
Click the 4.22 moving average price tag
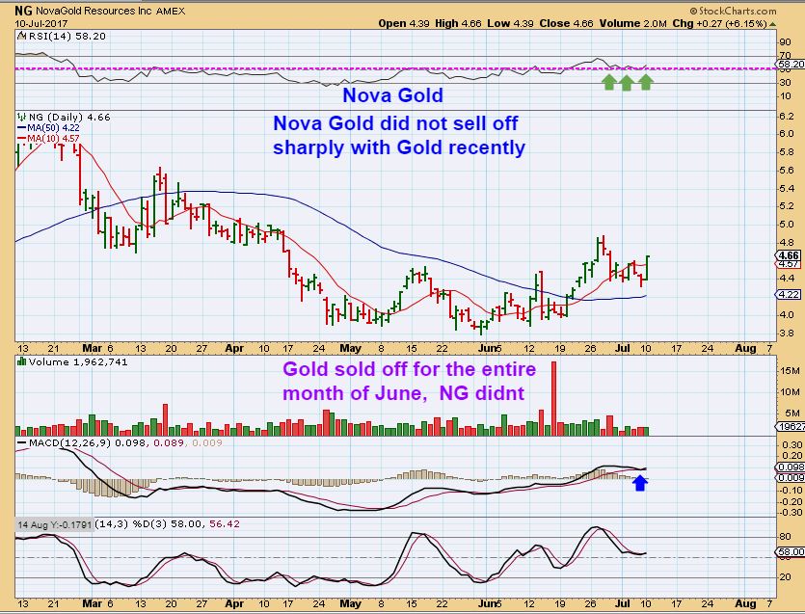[x=789, y=294]
